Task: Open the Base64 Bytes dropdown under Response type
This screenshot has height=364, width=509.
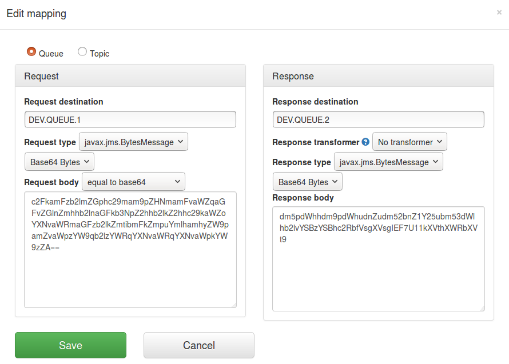Action: tap(307, 181)
